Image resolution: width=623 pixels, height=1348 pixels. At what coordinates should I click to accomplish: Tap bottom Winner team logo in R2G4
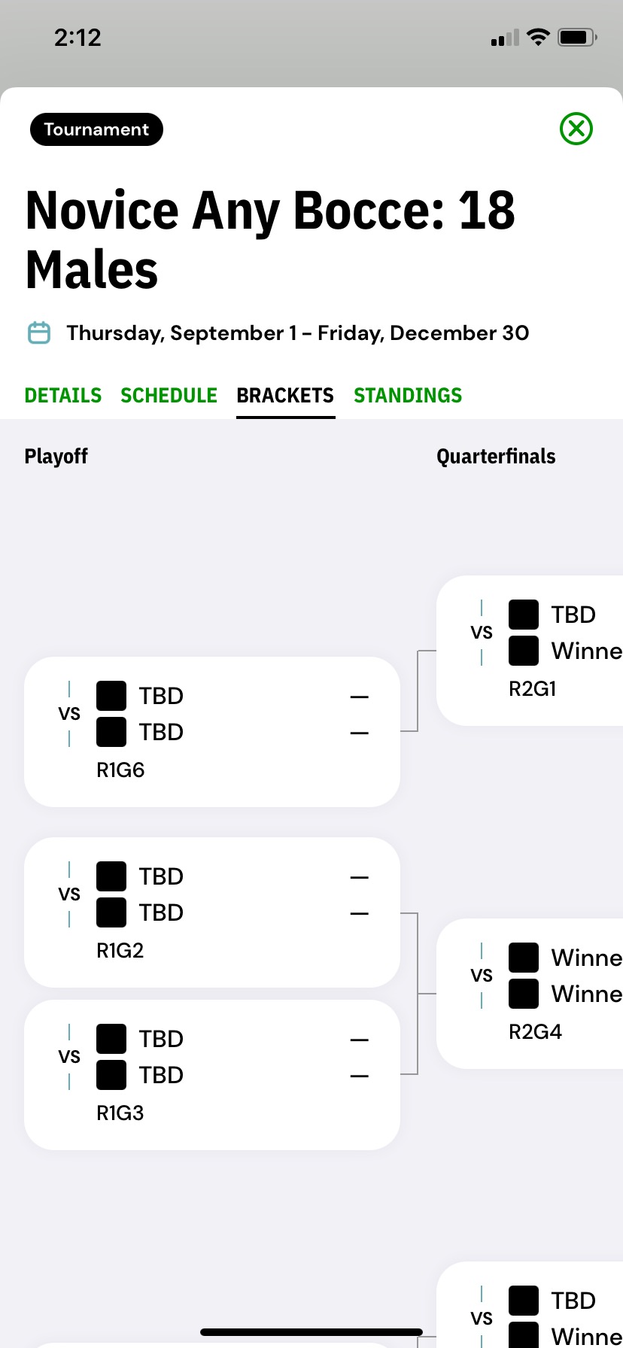pos(524,994)
